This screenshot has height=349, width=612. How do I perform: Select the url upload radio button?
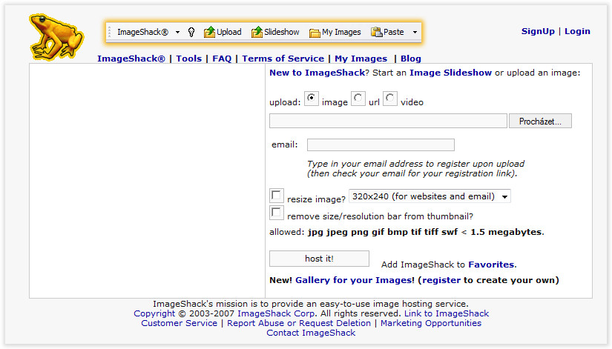click(x=358, y=99)
